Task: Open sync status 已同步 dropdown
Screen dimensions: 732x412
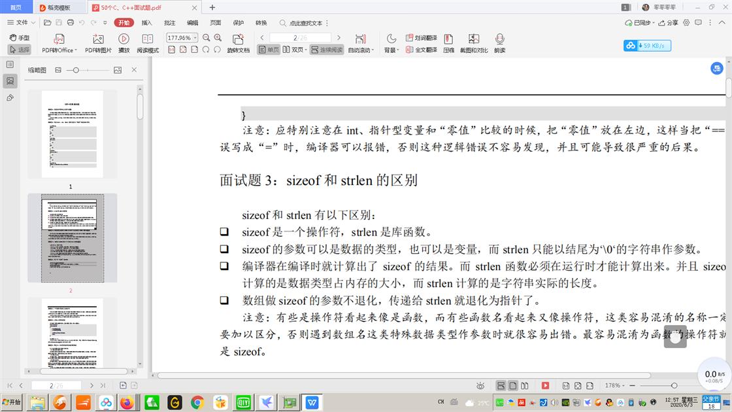Action: 640,22
